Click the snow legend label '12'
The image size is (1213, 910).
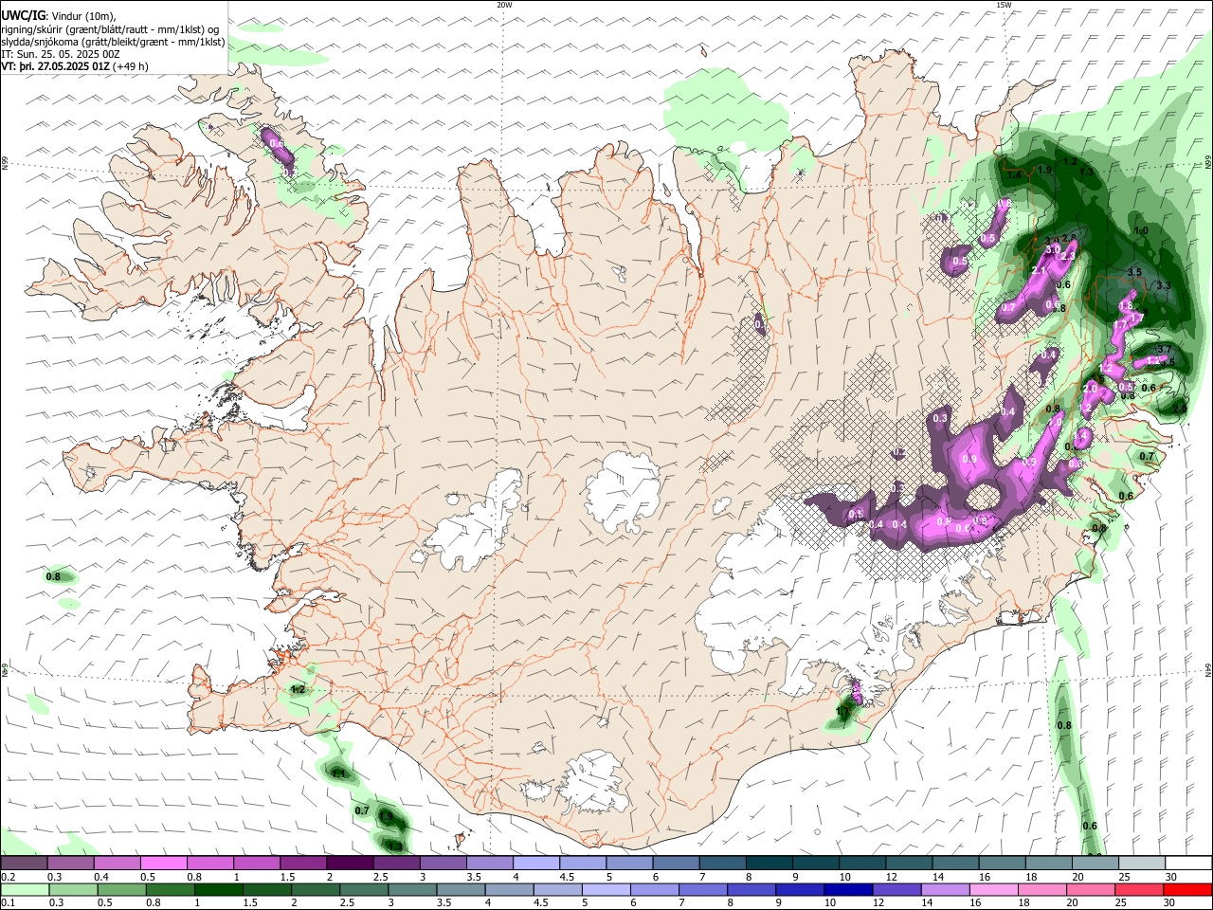click(x=891, y=878)
